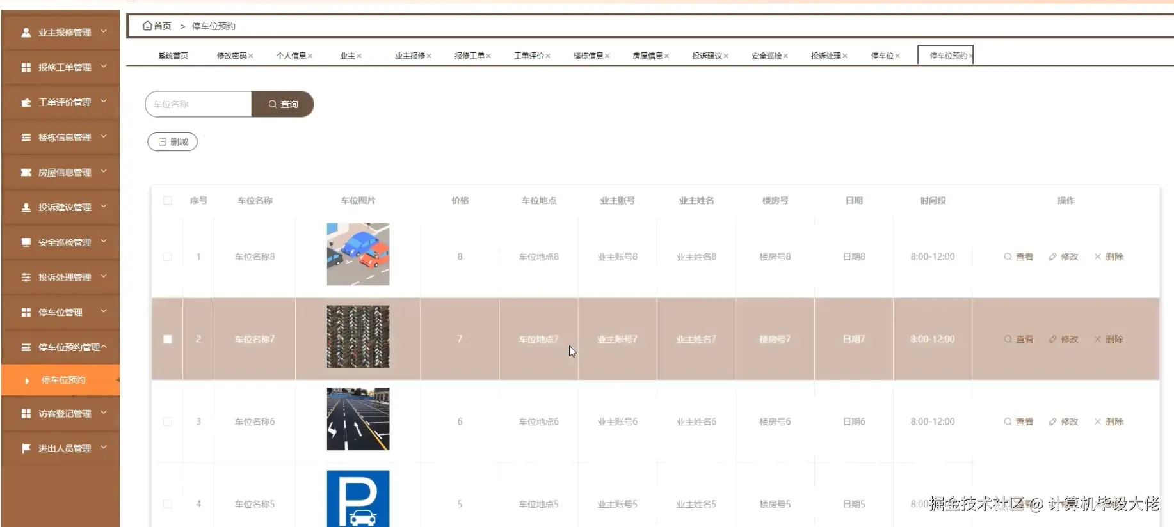
Task: Close the 报修工单 tab
Action: [488, 56]
